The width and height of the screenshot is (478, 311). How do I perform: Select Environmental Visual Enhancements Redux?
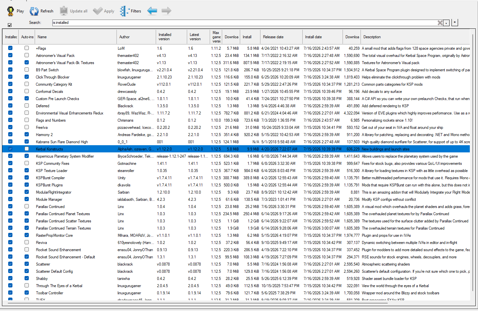click(x=69, y=113)
